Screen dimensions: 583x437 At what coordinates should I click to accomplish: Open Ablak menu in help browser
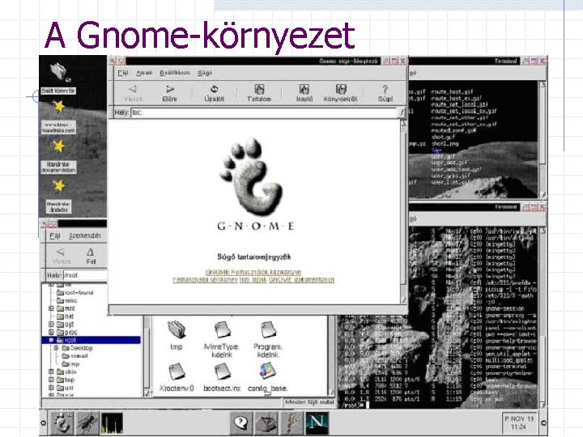click(x=144, y=73)
